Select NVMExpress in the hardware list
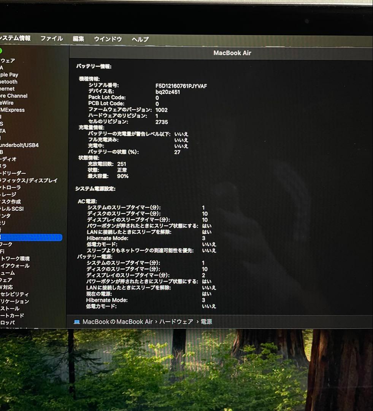373x411 pixels. [13, 110]
